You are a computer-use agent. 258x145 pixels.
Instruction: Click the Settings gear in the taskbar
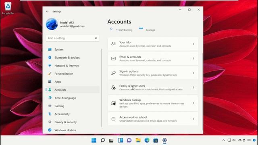point(164,140)
